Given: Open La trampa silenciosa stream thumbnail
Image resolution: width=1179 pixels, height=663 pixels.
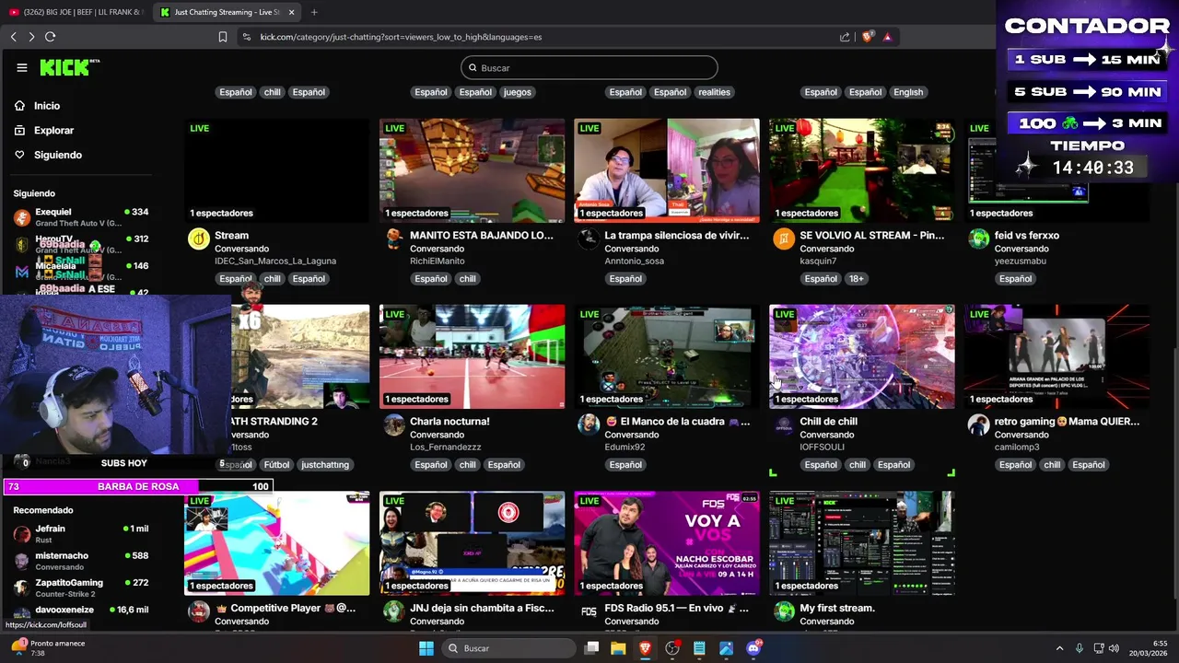Looking at the screenshot, I should point(667,170).
